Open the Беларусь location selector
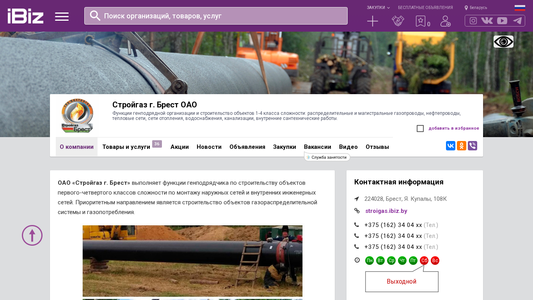 pos(476,7)
